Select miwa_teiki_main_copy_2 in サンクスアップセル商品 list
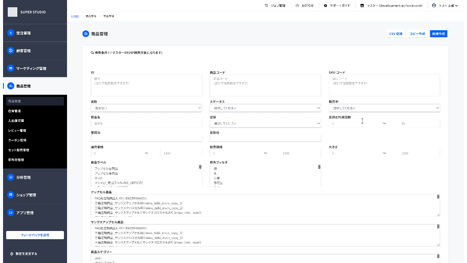Image resolution: width=467 pixels, height=263 pixels. (138, 238)
